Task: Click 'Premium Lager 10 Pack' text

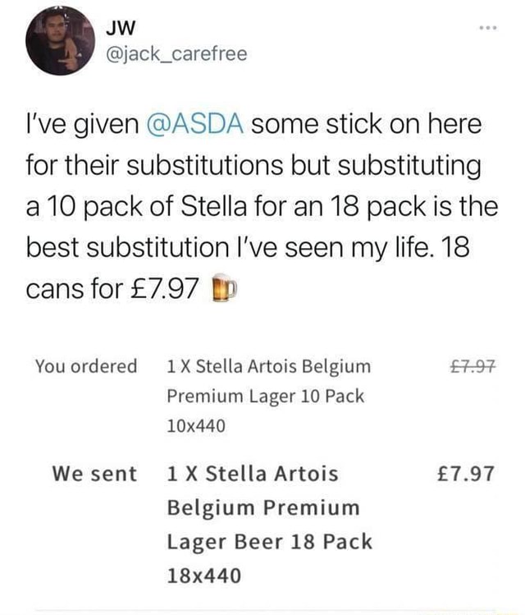Action: pos(265,396)
